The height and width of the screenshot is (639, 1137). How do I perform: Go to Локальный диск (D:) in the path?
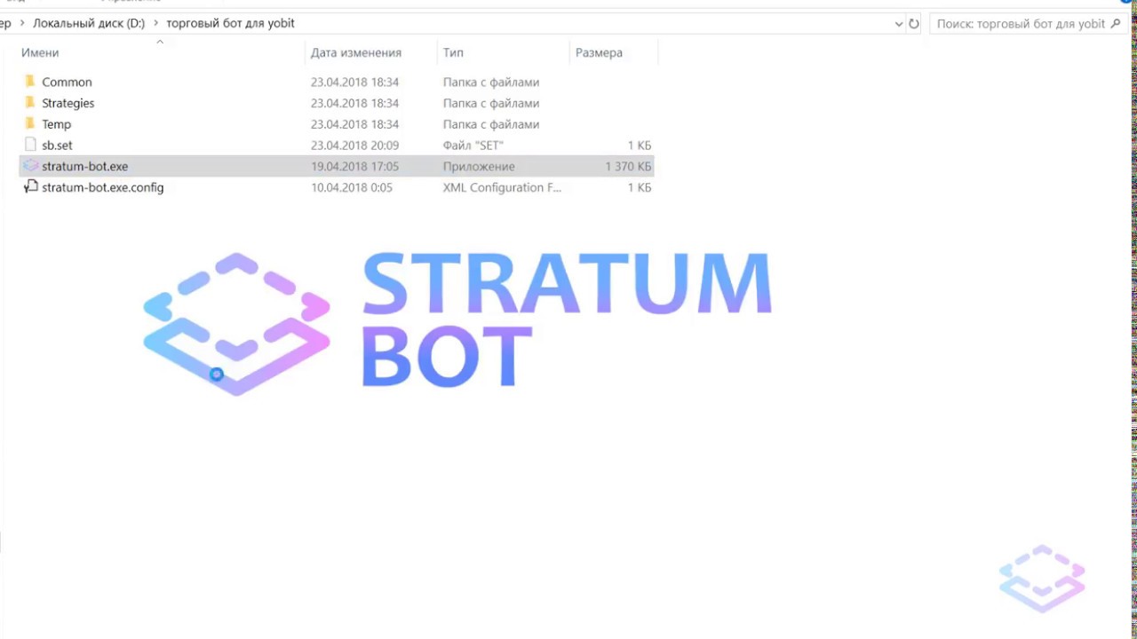click(x=89, y=24)
